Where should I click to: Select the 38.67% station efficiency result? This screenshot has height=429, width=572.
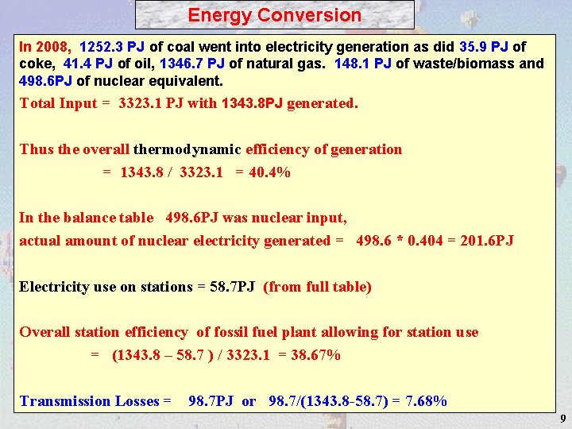[315, 355]
